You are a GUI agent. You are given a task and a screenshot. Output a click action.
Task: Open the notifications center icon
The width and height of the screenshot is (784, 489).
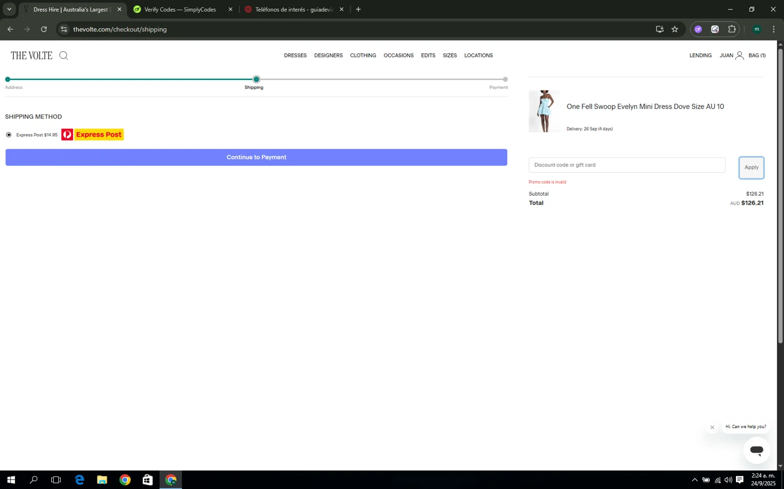pyautogui.click(x=740, y=480)
